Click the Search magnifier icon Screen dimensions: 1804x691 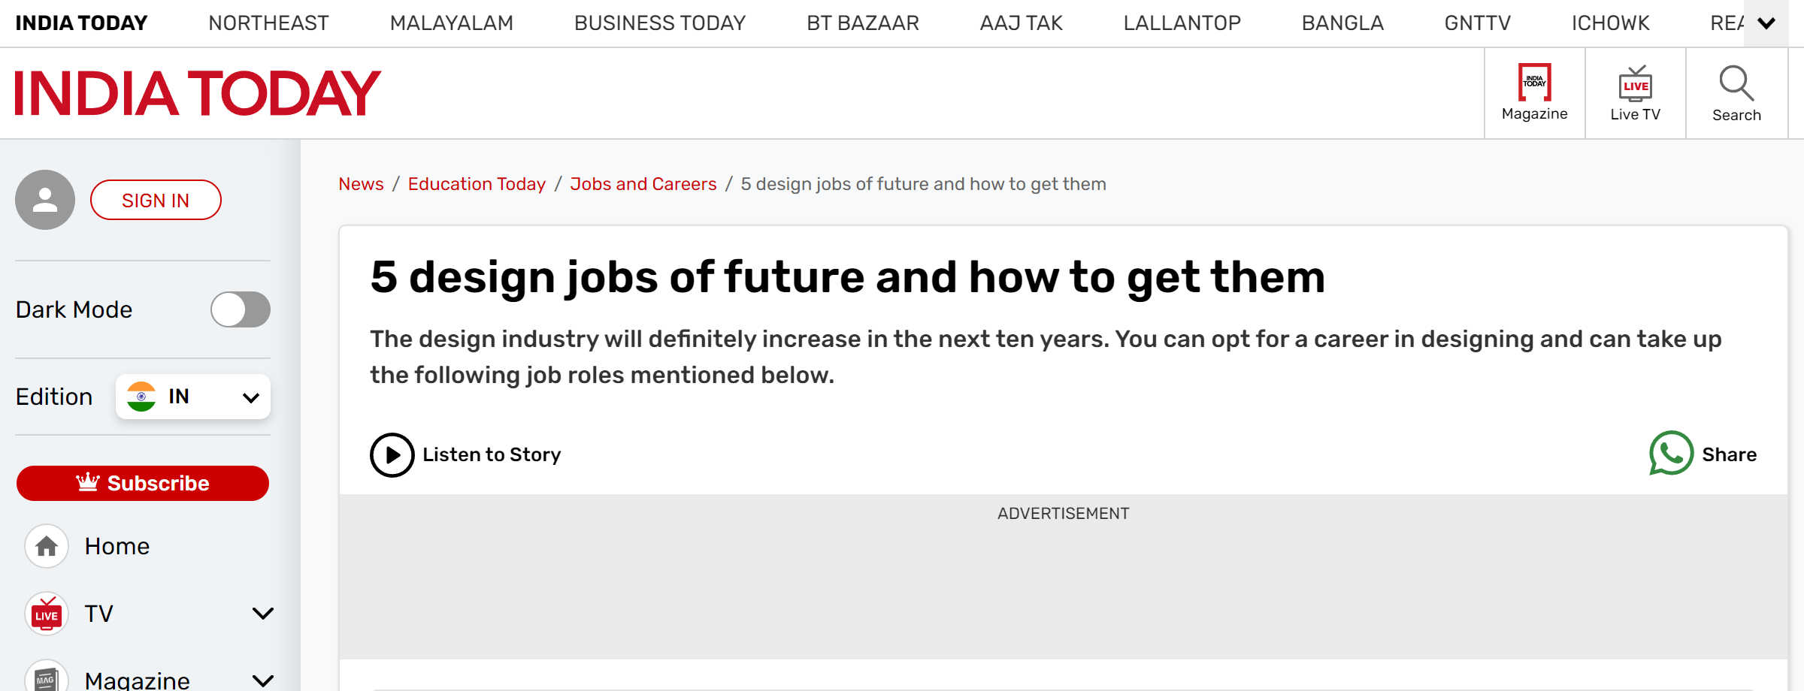(x=1736, y=83)
